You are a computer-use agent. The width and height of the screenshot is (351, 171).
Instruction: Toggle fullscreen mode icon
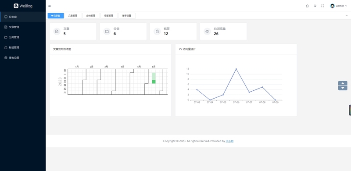click(x=322, y=6)
